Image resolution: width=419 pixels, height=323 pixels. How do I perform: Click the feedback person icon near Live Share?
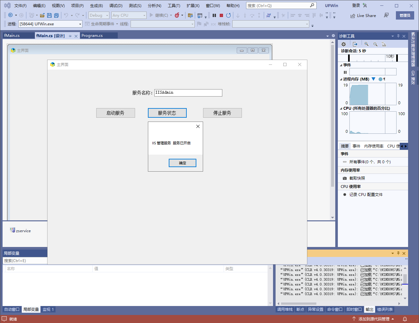click(x=386, y=15)
